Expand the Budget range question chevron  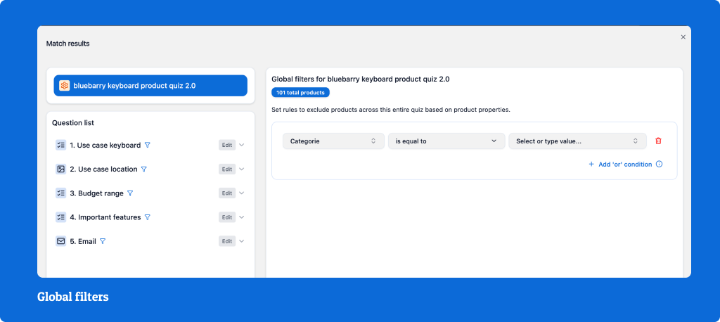(242, 193)
